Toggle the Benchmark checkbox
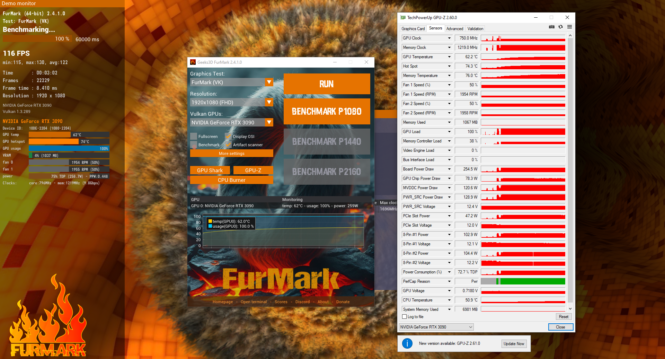Image resolution: width=665 pixels, height=359 pixels. coord(194,145)
